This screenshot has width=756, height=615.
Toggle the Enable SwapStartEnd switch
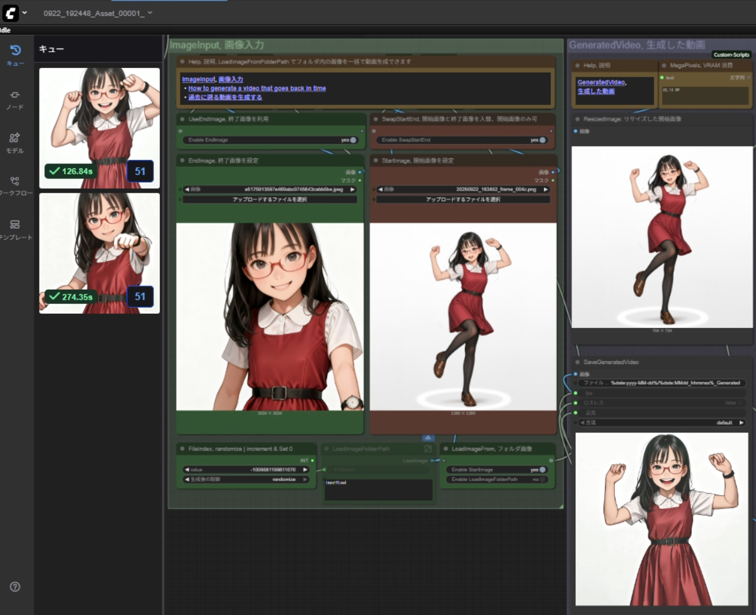coord(542,140)
